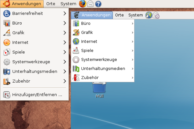Click the Grafik palette icon in the GNOME menu
194x129 pixels.
(x=76, y=33)
